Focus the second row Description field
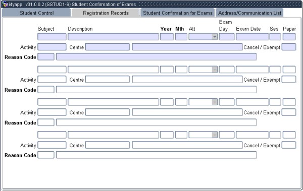 click(x=113, y=70)
